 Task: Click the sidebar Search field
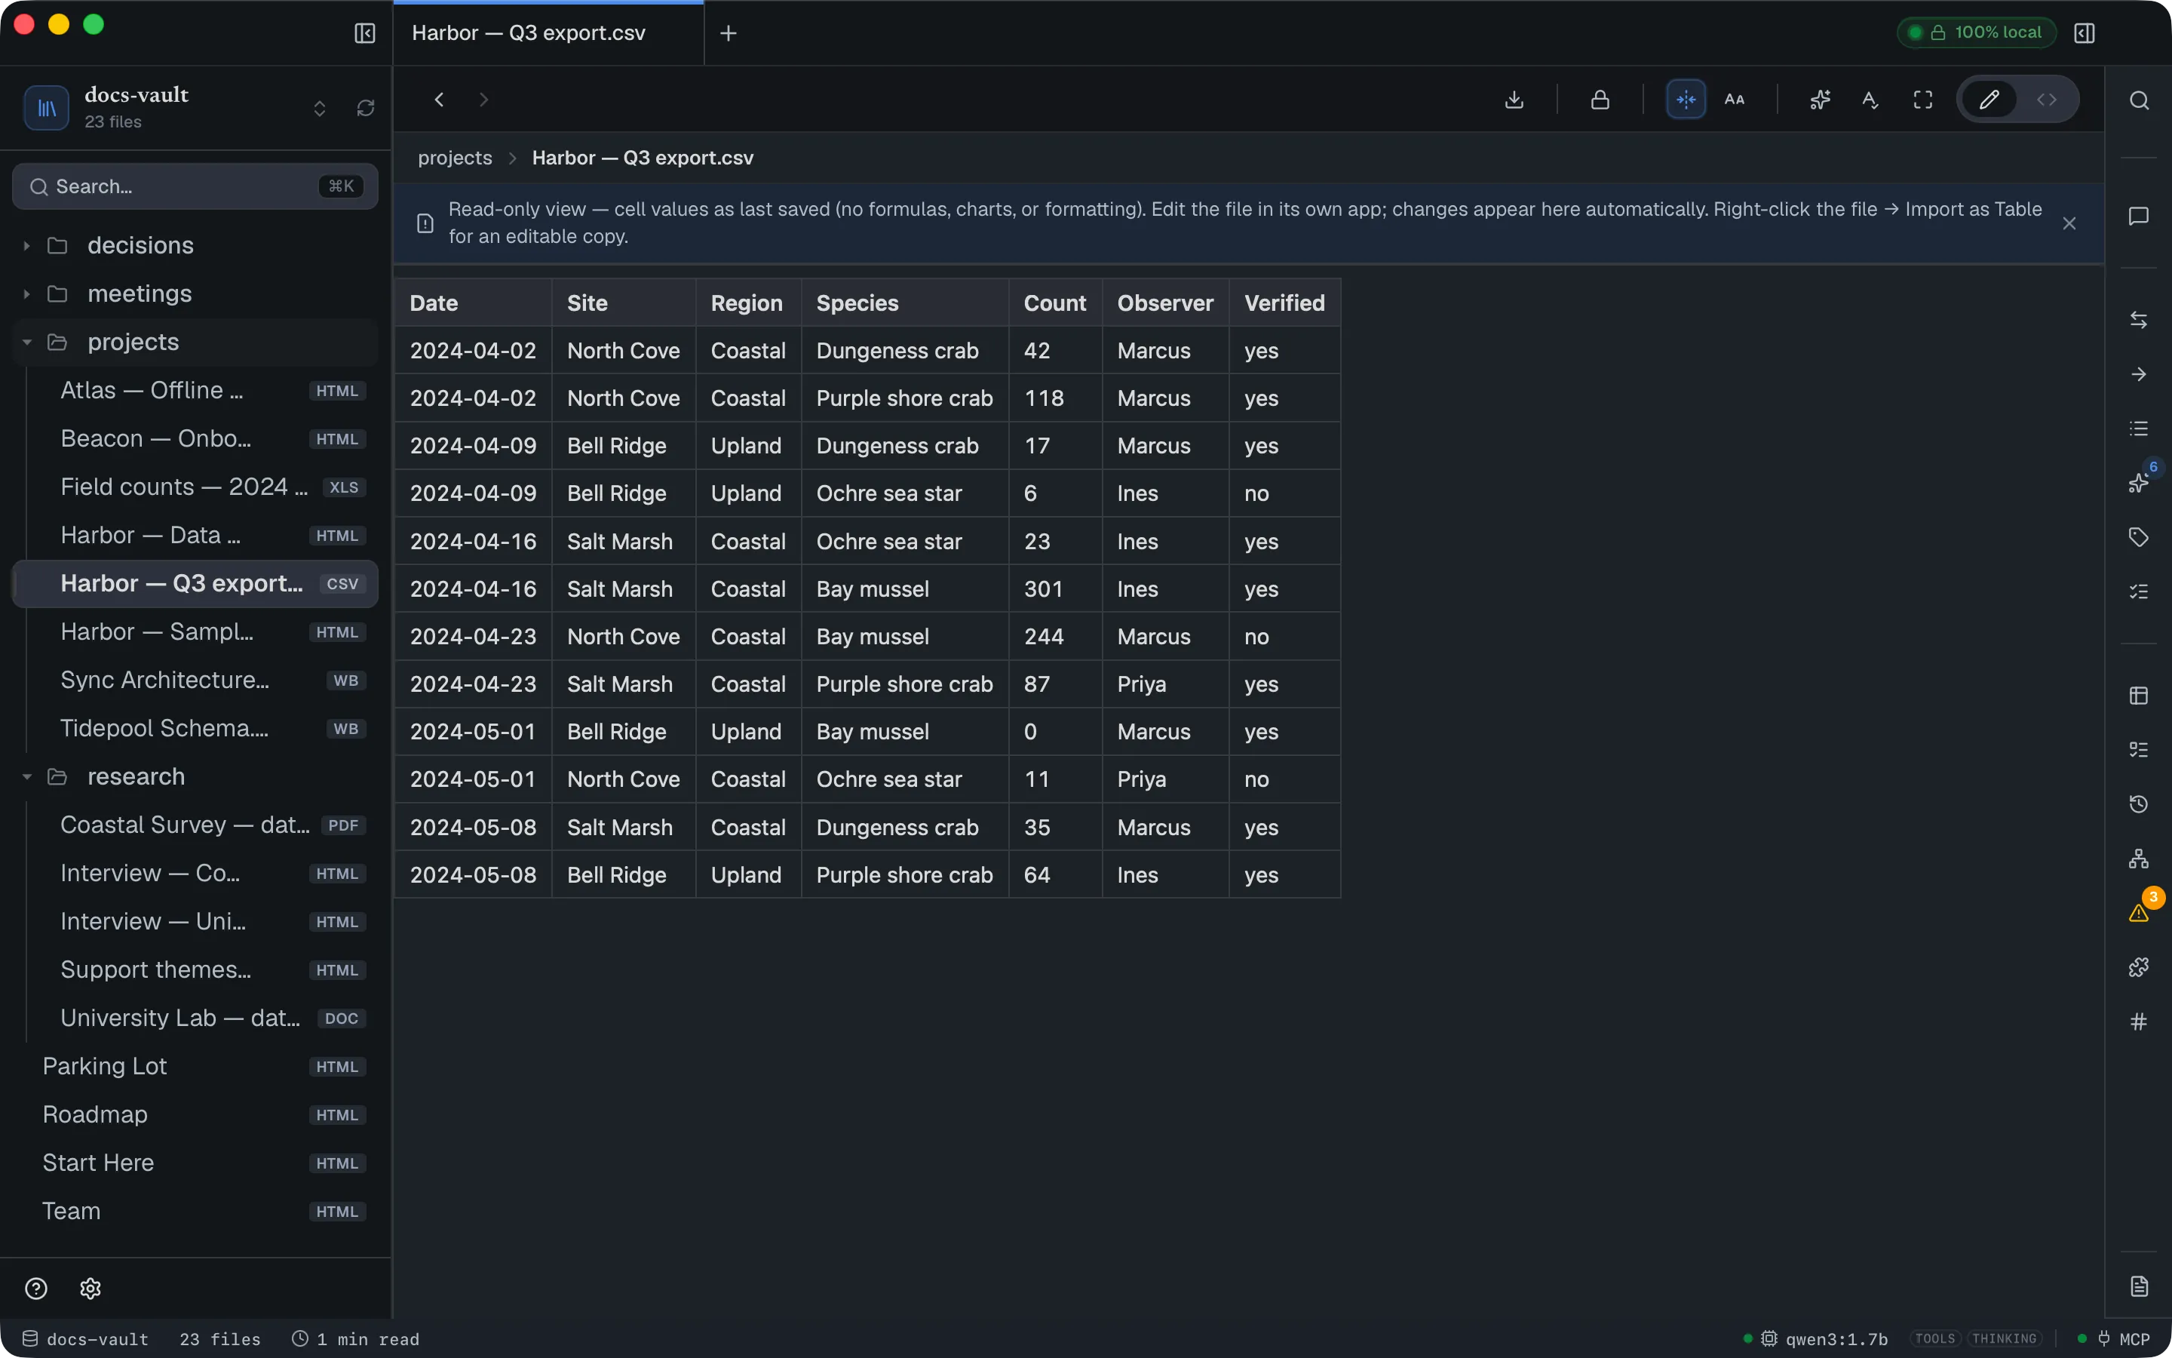point(195,187)
